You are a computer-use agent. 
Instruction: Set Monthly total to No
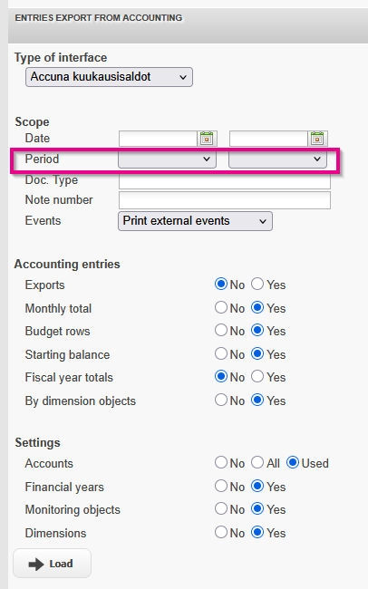[221, 308]
